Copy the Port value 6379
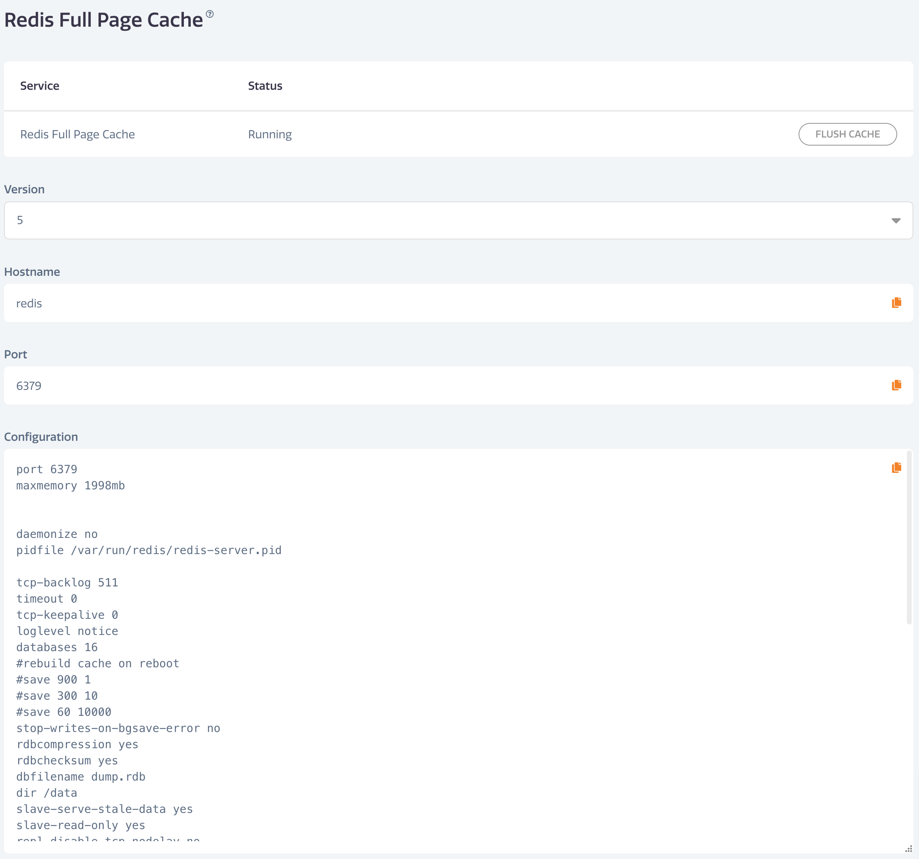The height and width of the screenshot is (859, 919). tap(896, 385)
